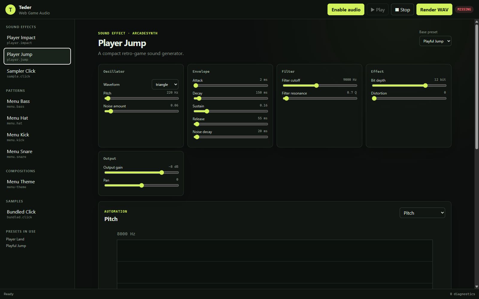This screenshot has height=299, width=479.
Task: Adjust the Filter resonance slider
Action: (320, 98)
